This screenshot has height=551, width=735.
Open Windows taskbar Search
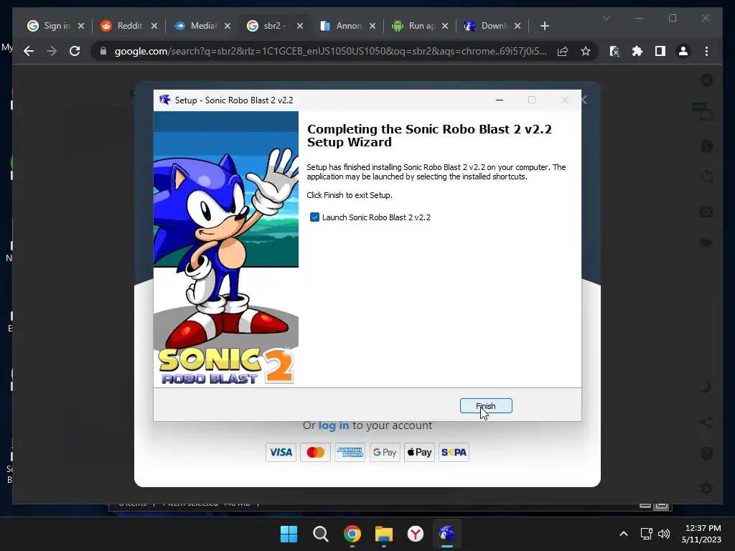click(x=321, y=534)
